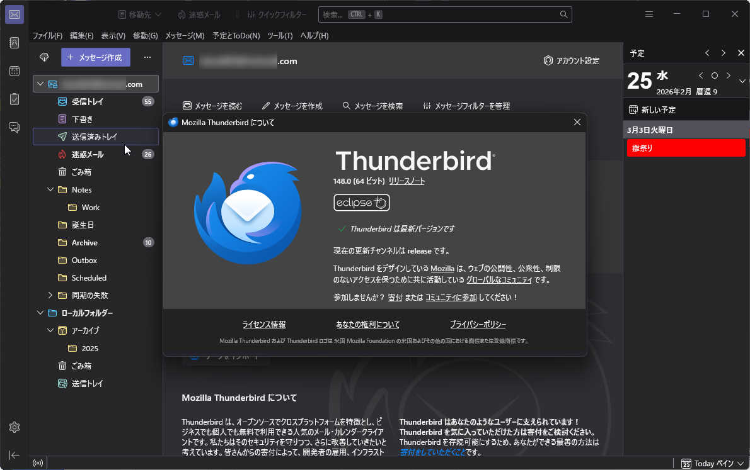
Task: Expand the 同期の失敗 folder
Action: (50, 295)
